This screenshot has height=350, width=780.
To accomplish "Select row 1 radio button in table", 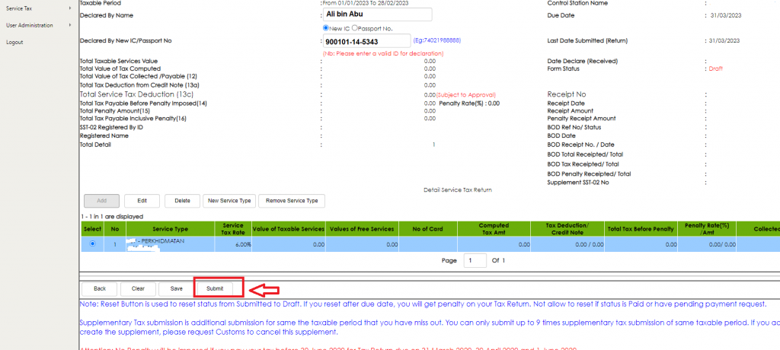I will point(92,243).
